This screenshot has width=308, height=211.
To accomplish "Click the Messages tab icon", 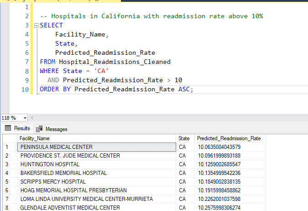I will [x=39, y=129].
